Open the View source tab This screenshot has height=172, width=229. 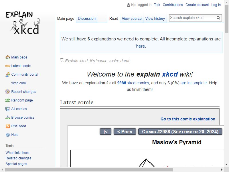coord(132,19)
